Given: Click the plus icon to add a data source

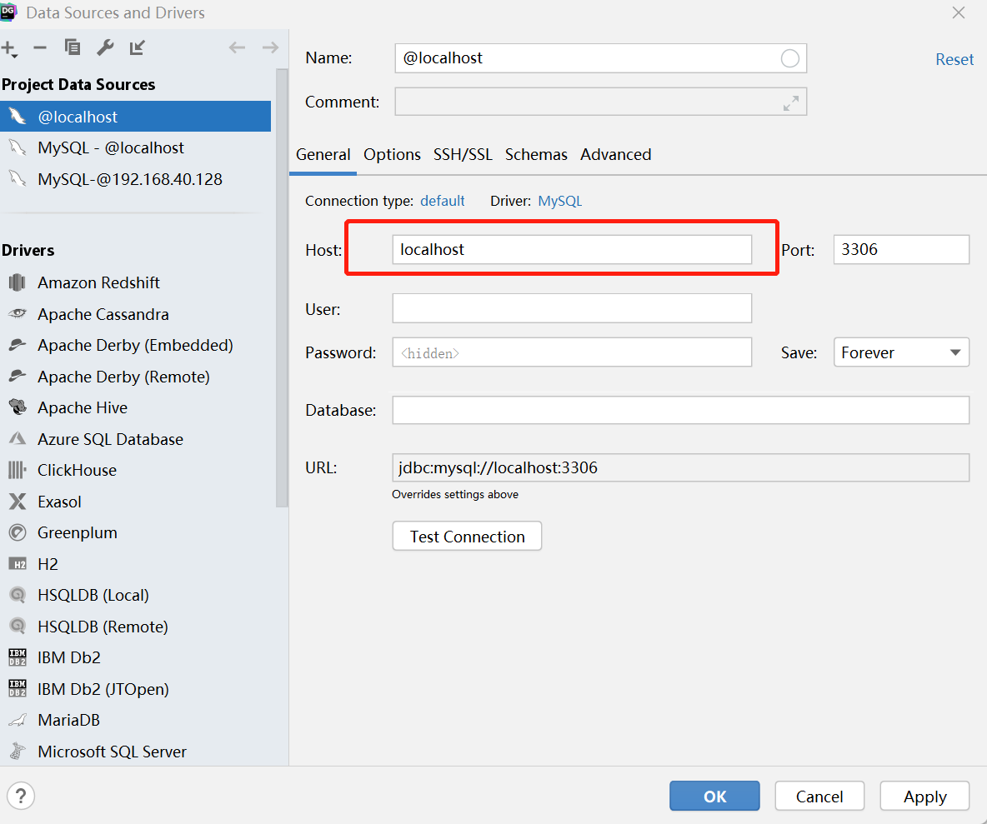Looking at the screenshot, I should pos(8,48).
